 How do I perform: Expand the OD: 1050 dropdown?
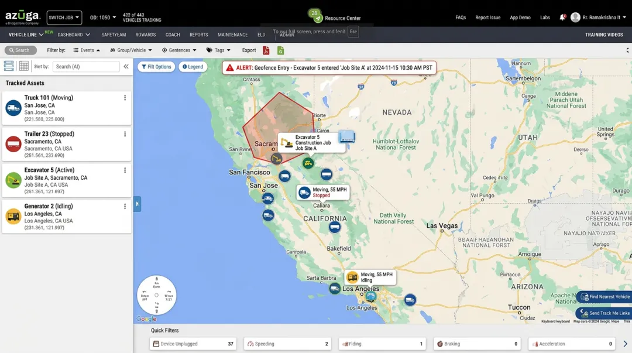[103, 18]
